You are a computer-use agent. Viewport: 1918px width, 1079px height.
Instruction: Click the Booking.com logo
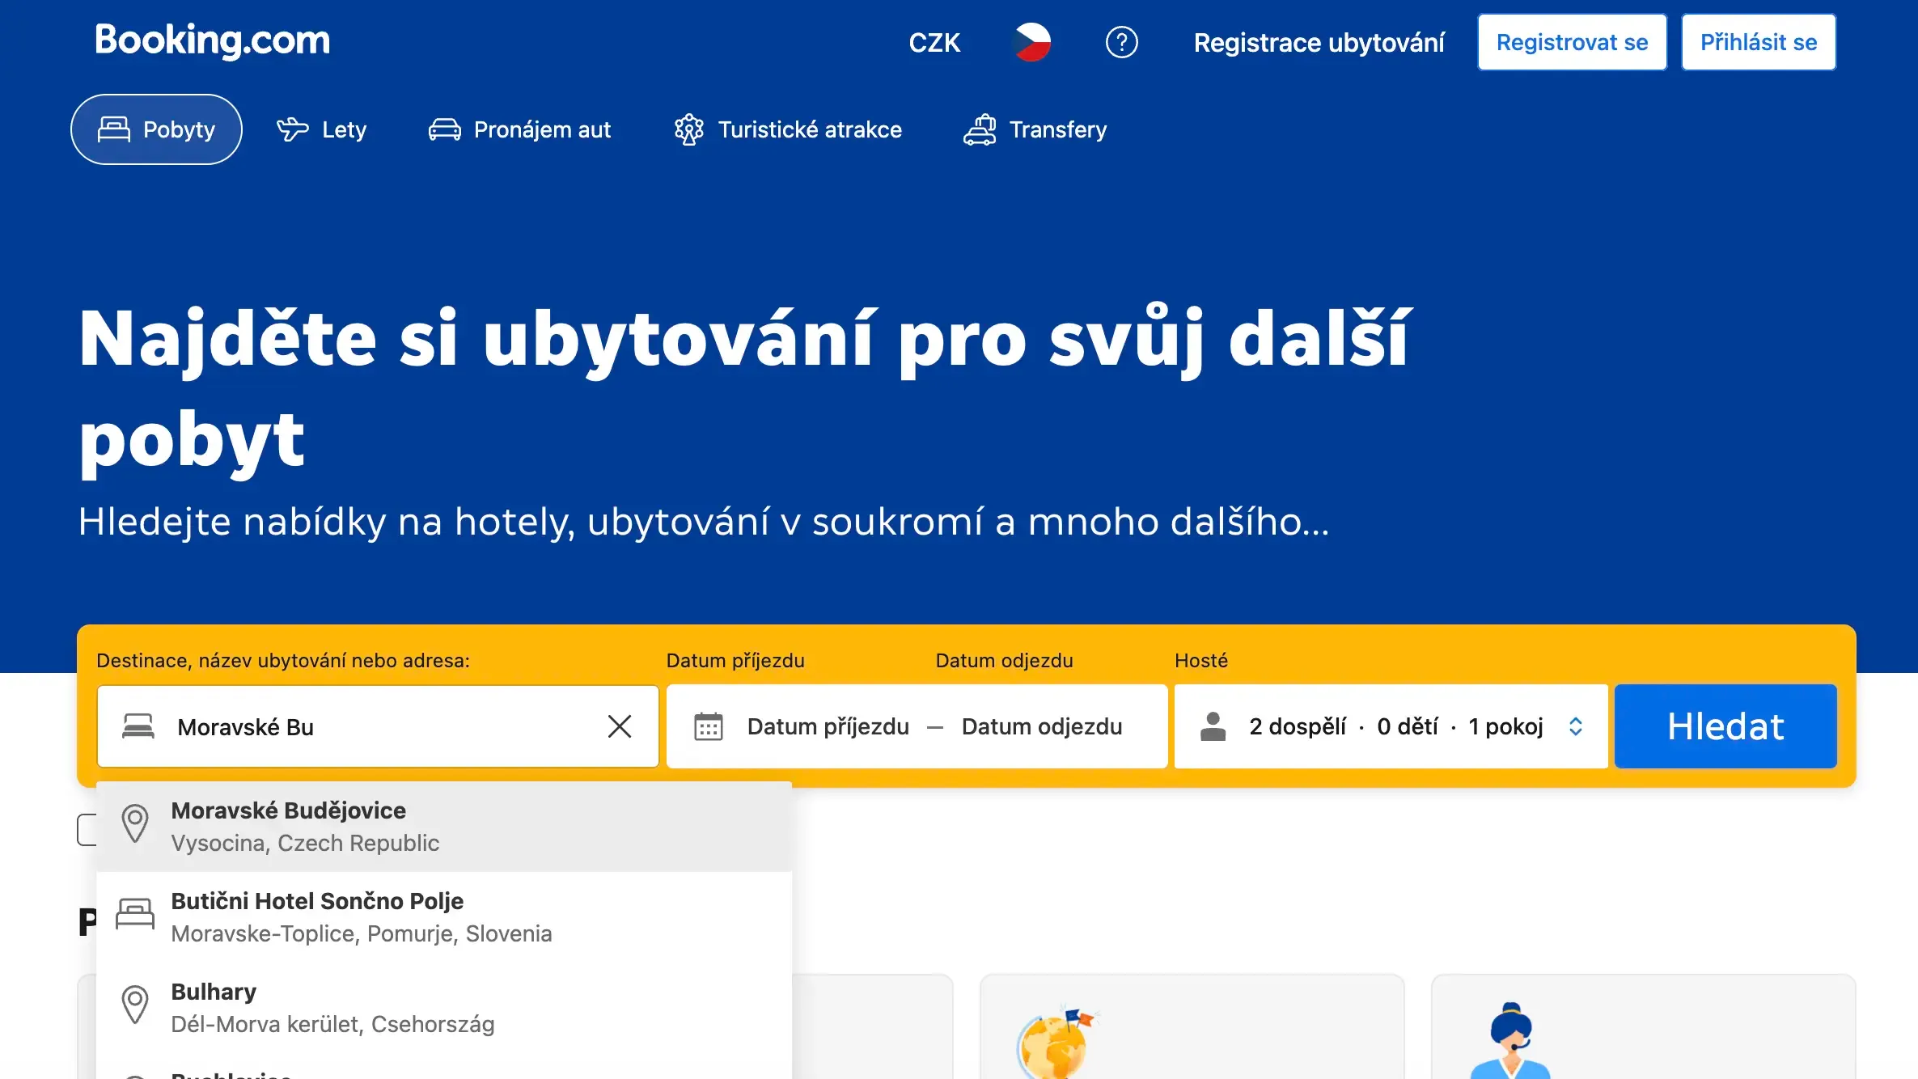click(x=212, y=40)
